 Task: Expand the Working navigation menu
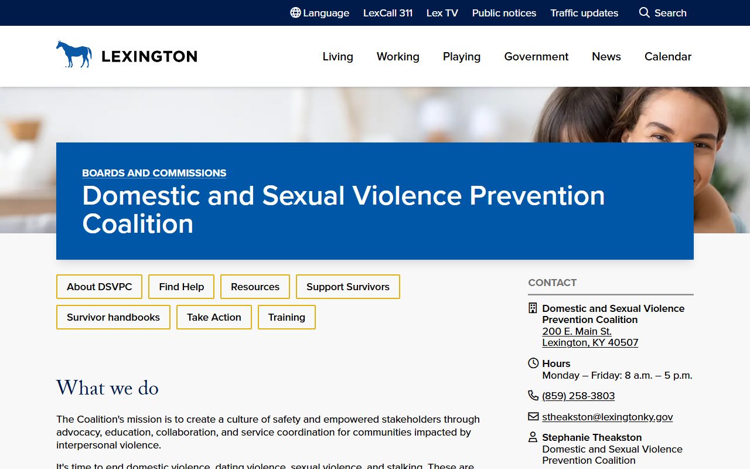pyautogui.click(x=398, y=56)
